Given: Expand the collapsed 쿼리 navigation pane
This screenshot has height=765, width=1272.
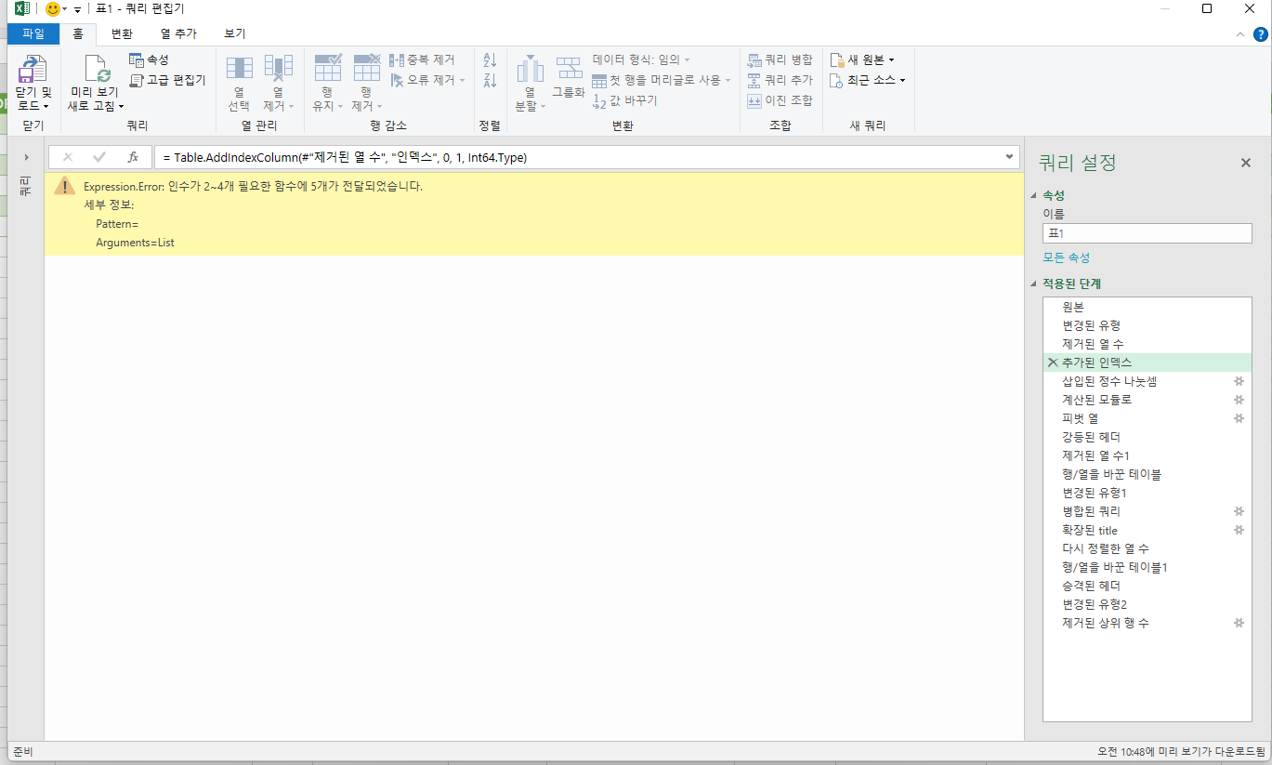Looking at the screenshot, I should (26, 157).
